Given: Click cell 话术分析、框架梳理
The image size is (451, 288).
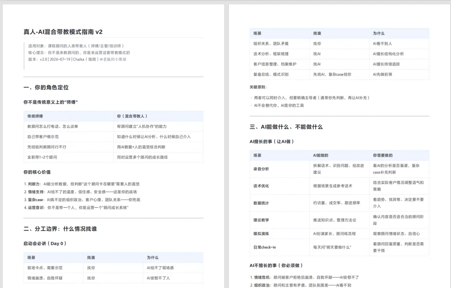Looking at the screenshot, I should pyautogui.click(x=271, y=54).
